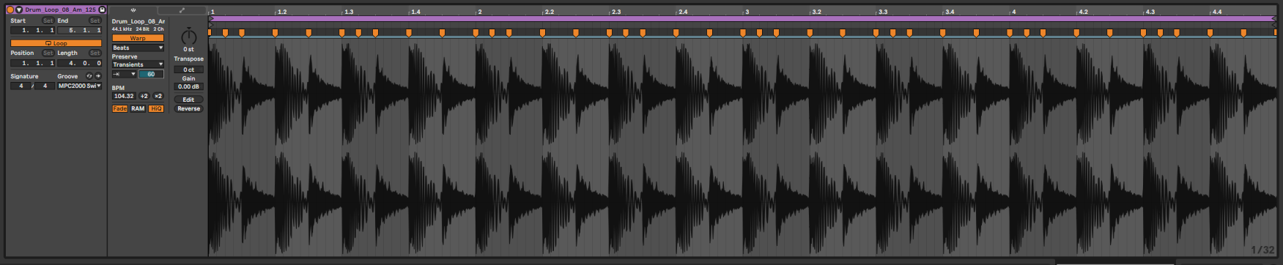The height and width of the screenshot is (265, 1283).
Task: Click the Reverse button
Action: (188, 108)
